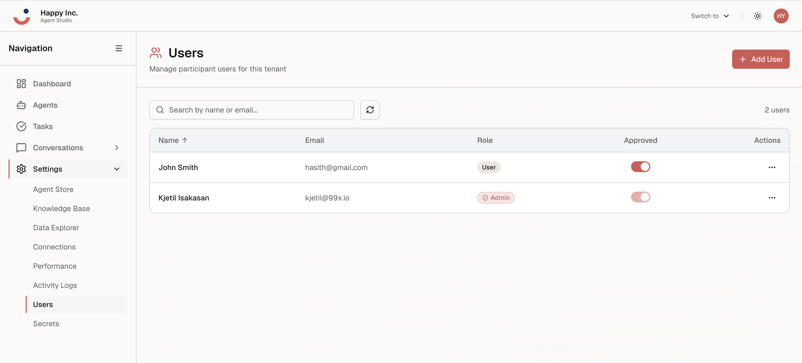Image resolution: width=802 pixels, height=363 pixels.
Task: Click the Add User button
Action: [x=761, y=59]
